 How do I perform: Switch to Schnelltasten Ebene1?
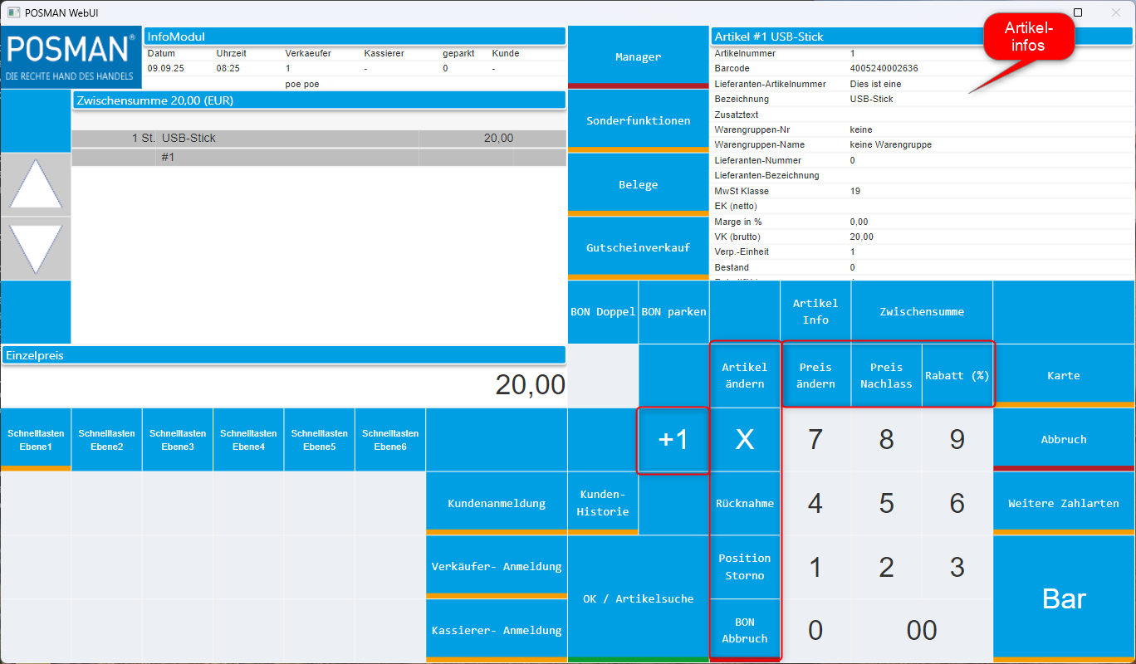(36, 439)
